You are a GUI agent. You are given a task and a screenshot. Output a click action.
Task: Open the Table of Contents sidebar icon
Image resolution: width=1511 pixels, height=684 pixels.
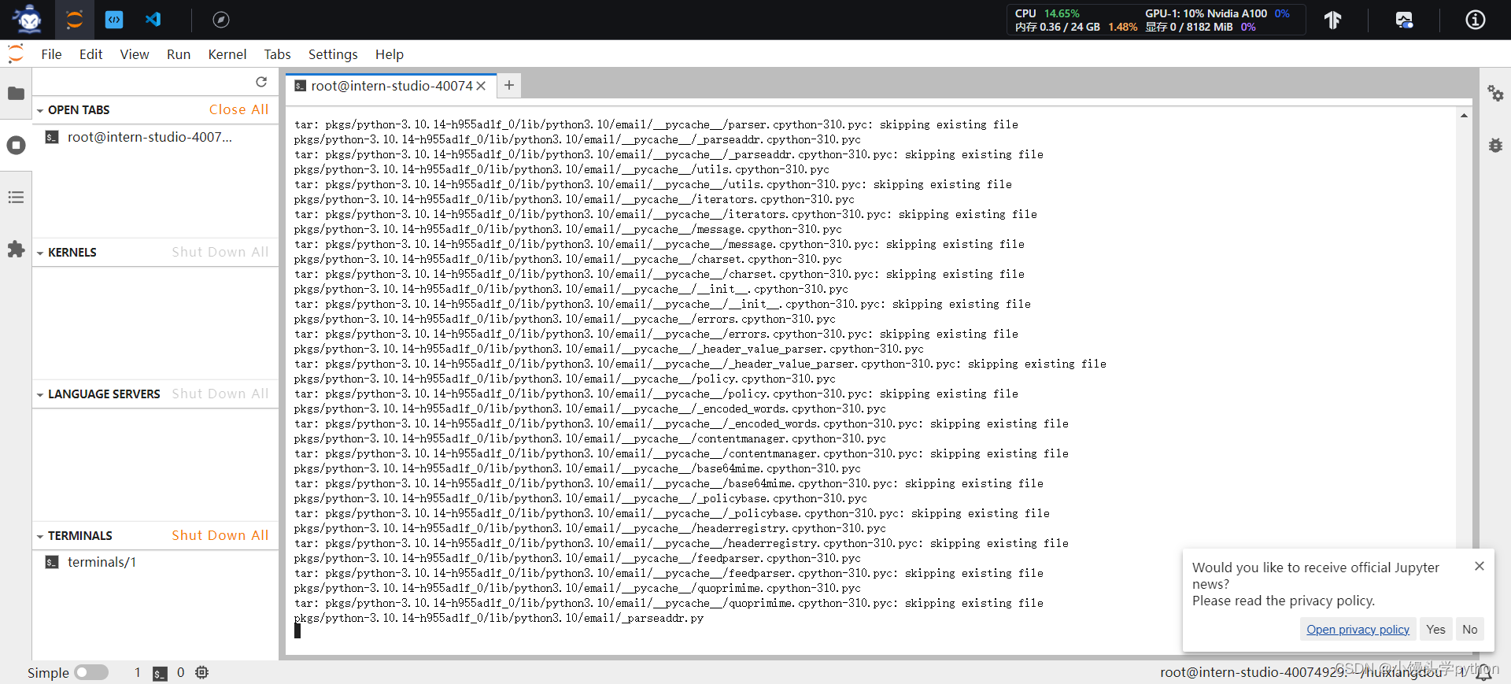point(16,198)
